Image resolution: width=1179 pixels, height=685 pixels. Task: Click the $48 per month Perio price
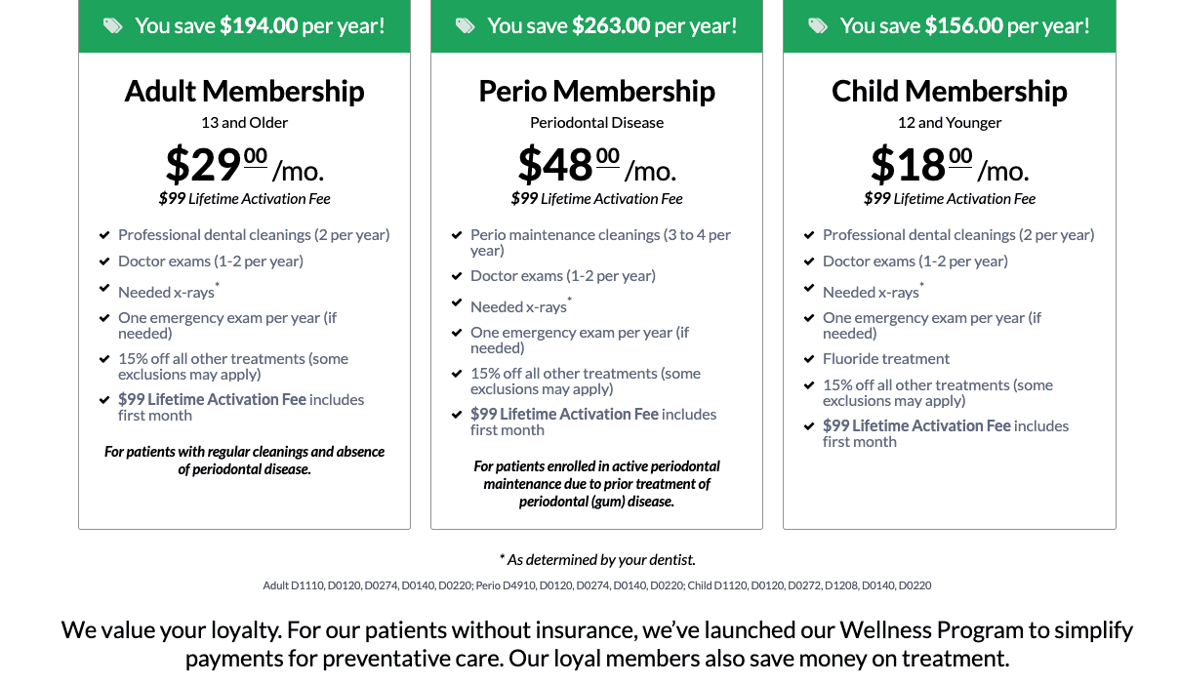pyautogui.click(x=596, y=165)
